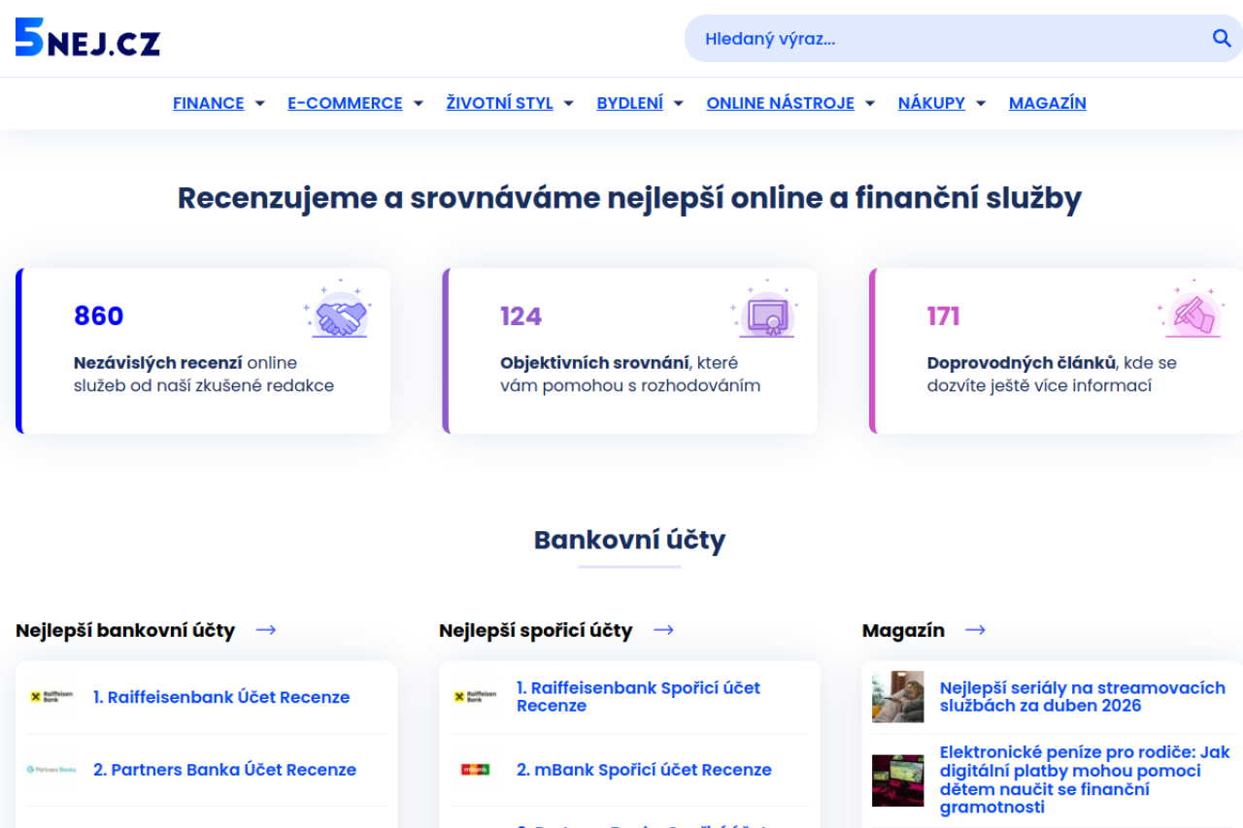Image resolution: width=1243 pixels, height=828 pixels.
Task: Click the 5NEJ.CZ site logo
Action: [87, 38]
